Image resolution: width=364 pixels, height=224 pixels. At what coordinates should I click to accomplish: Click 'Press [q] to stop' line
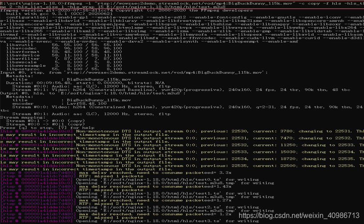pyautogui.click(x=47, y=128)
